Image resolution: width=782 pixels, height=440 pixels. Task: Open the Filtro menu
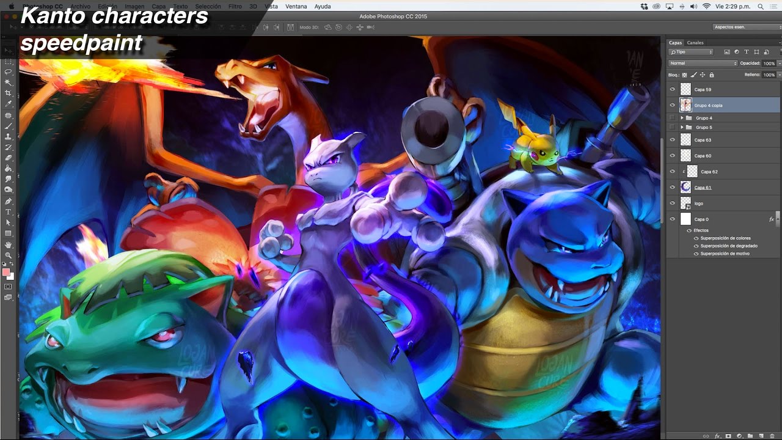pos(235,6)
